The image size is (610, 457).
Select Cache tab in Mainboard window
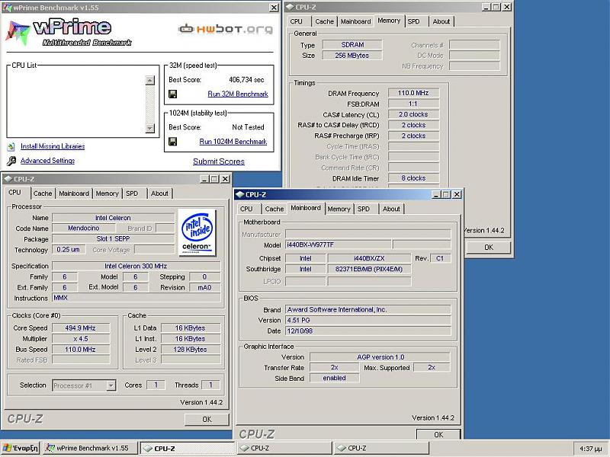point(274,209)
